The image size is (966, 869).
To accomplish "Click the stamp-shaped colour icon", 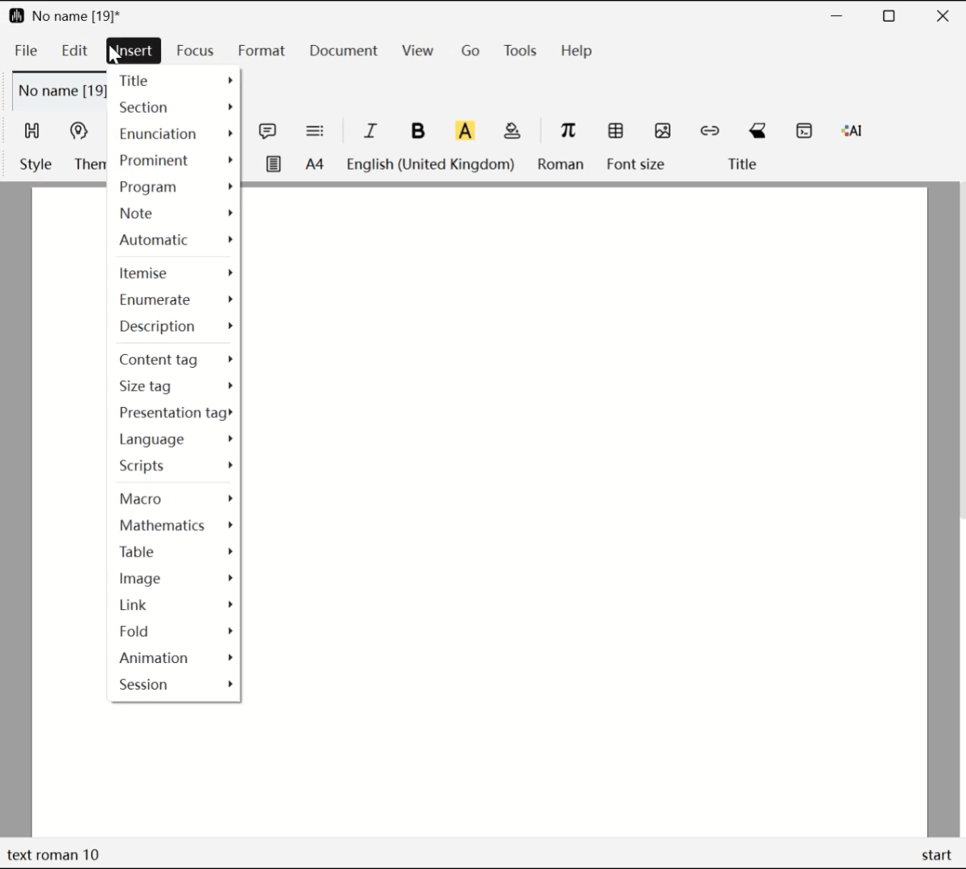I will coord(512,131).
